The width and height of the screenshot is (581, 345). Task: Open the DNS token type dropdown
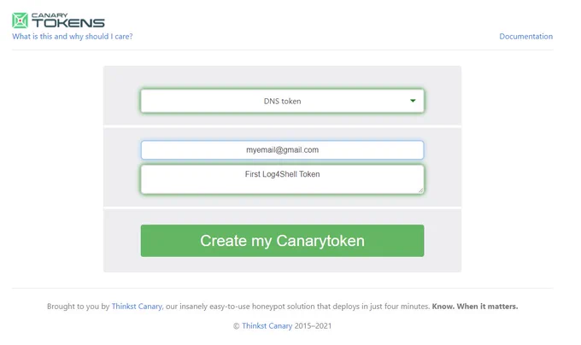tap(282, 101)
